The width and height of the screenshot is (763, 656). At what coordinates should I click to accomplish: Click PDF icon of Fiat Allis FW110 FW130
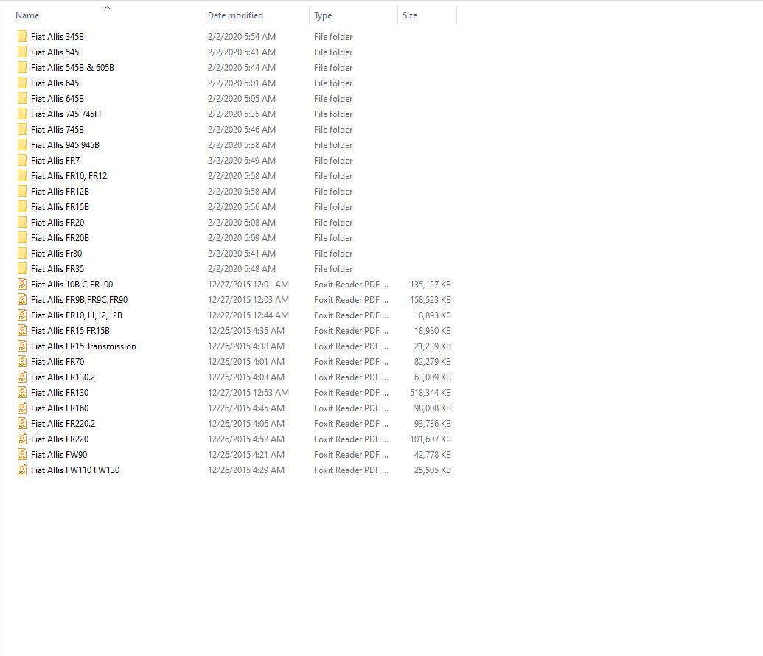coord(22,470)
